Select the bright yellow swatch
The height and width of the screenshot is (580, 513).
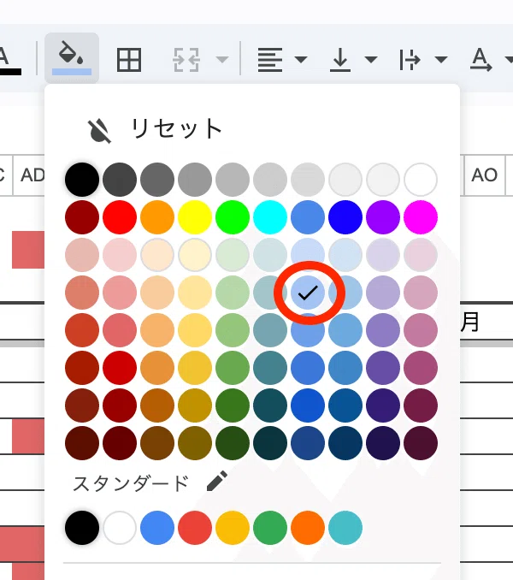tap(195, 217)
